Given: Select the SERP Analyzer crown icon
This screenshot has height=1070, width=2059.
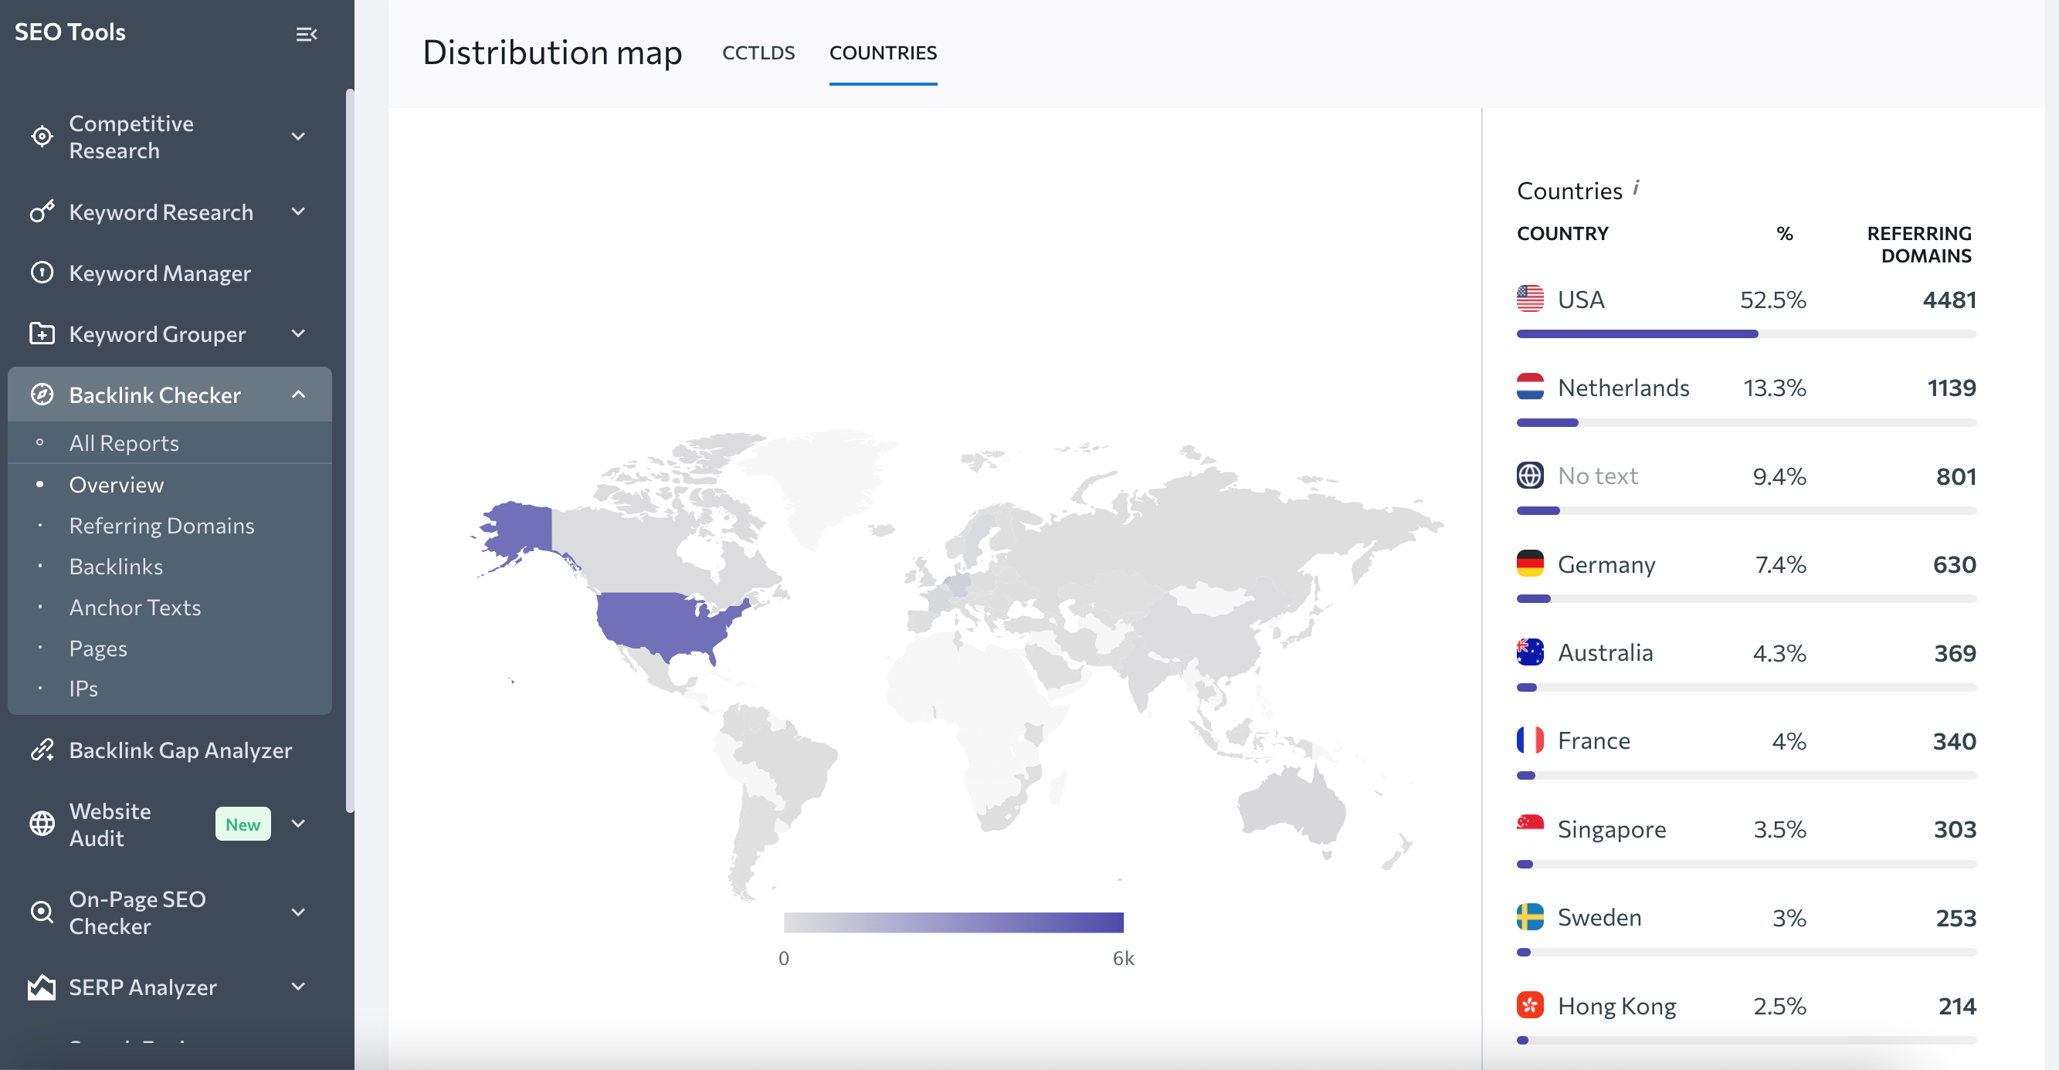Looking at the screenshot, I should click(x=42, y=987).
